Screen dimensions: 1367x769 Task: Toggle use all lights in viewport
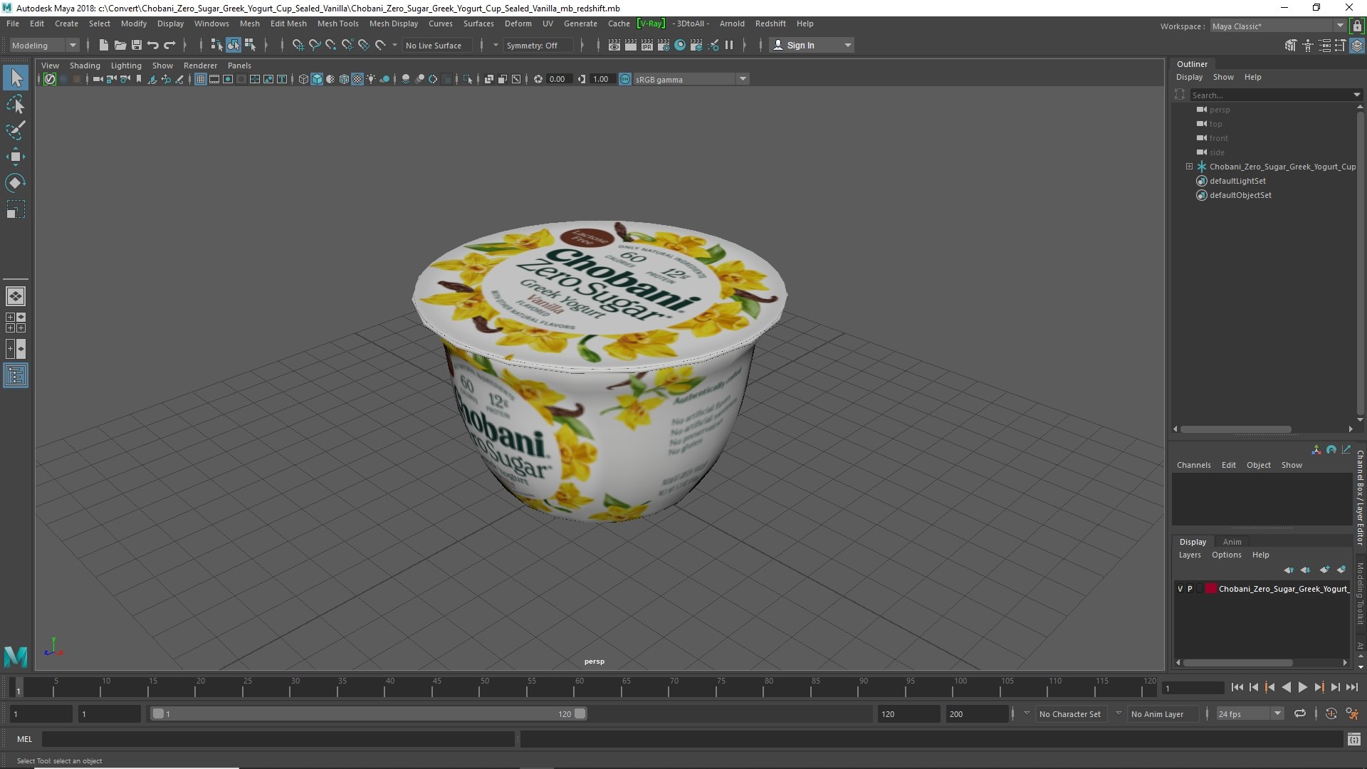tap(371, 79)
